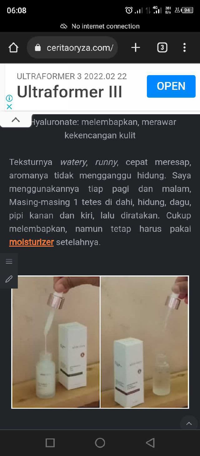Tap the Android recent apps square button
The image size is (200, 456).
(x=50, y=443)
